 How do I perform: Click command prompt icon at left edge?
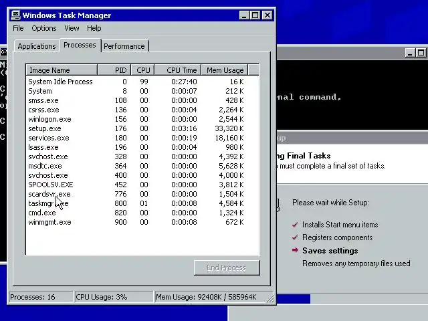[x=3, y=51]
